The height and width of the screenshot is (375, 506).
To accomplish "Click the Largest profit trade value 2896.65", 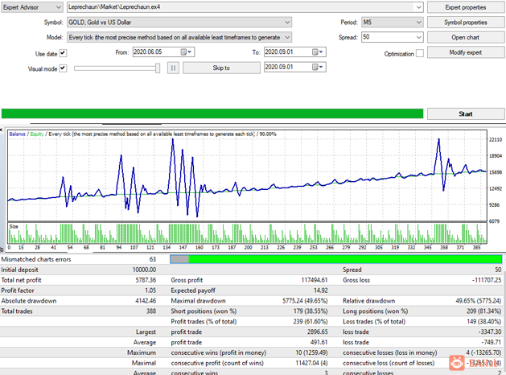I will [317, 332].
